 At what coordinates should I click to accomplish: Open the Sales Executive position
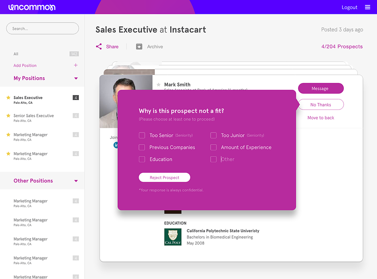click(x=42, y=100)
